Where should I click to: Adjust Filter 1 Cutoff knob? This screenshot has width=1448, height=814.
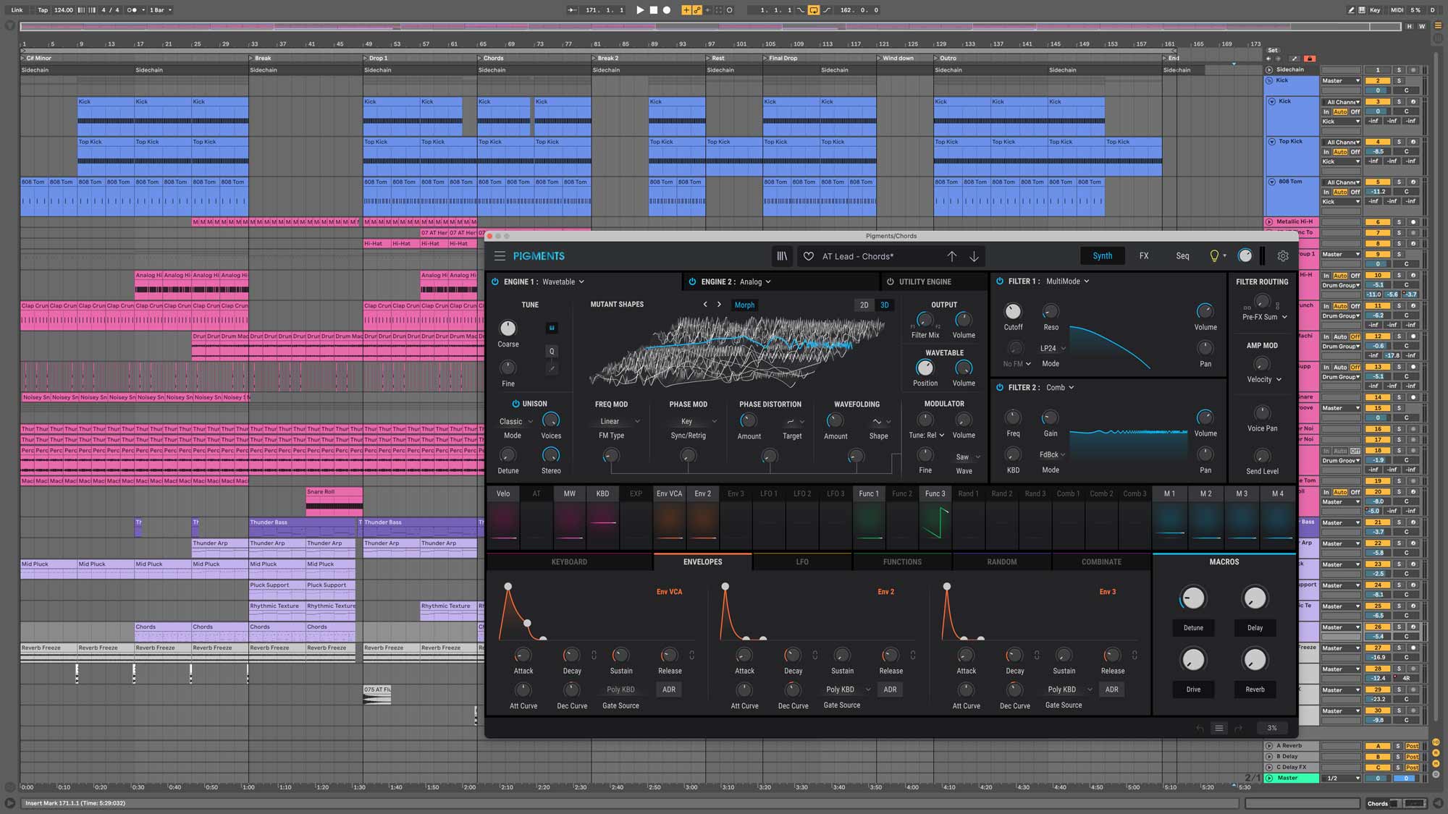(1013, 312)
